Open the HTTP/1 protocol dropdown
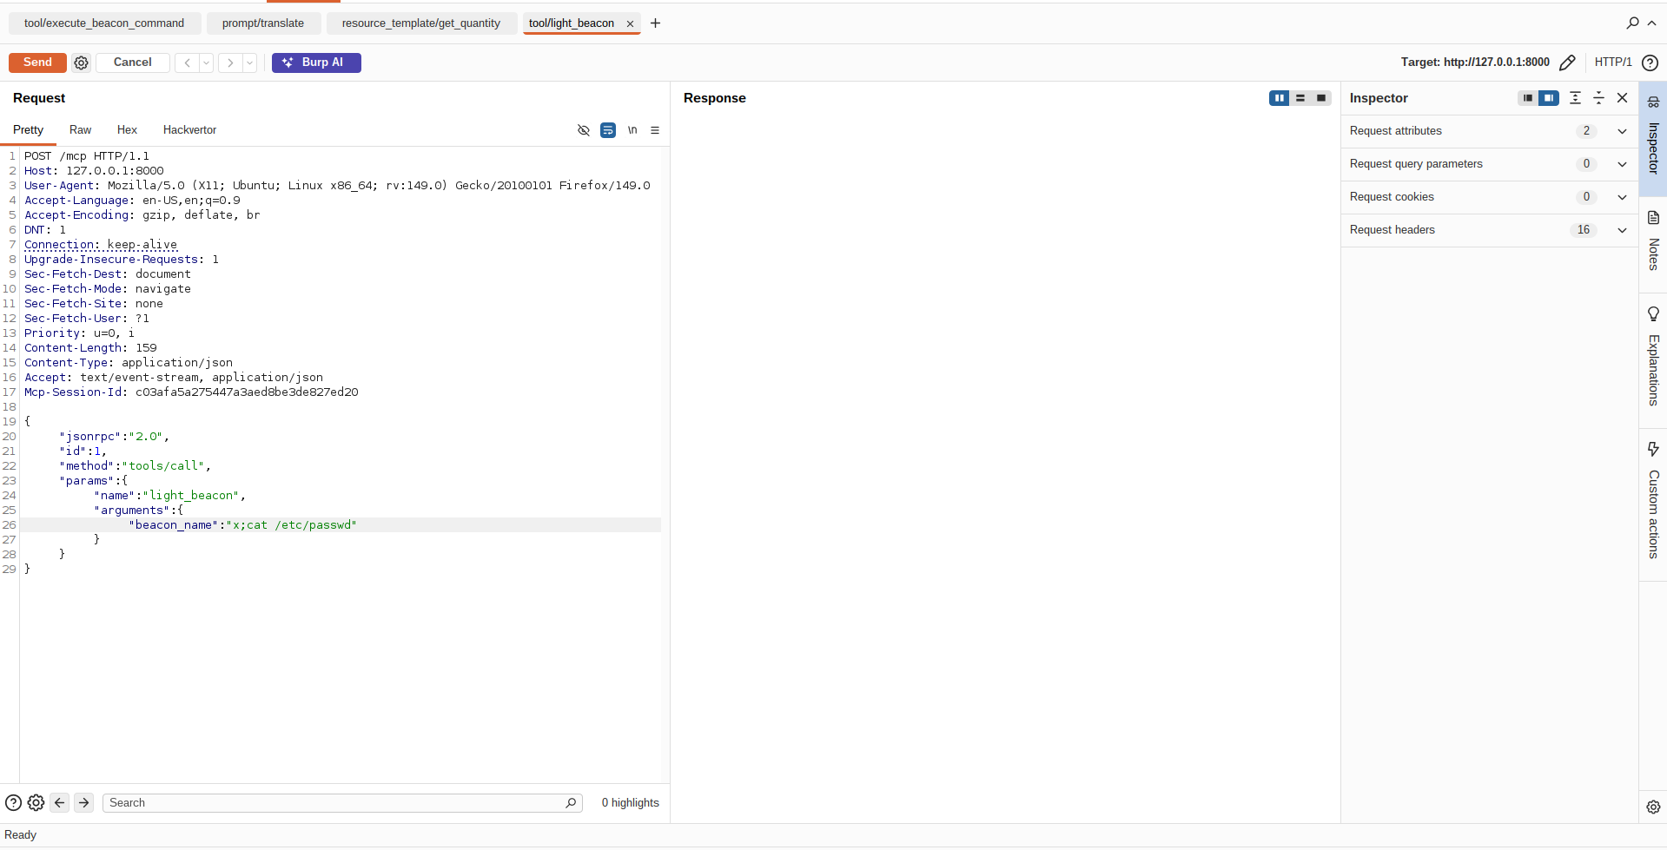This screenshot has width=1667, height=850. point(1613,63)
